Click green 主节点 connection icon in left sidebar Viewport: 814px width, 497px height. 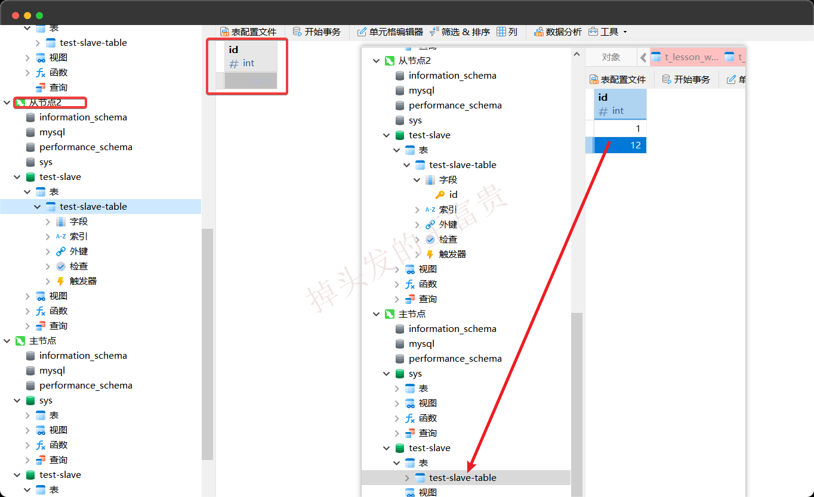click(x=20, y=341)
